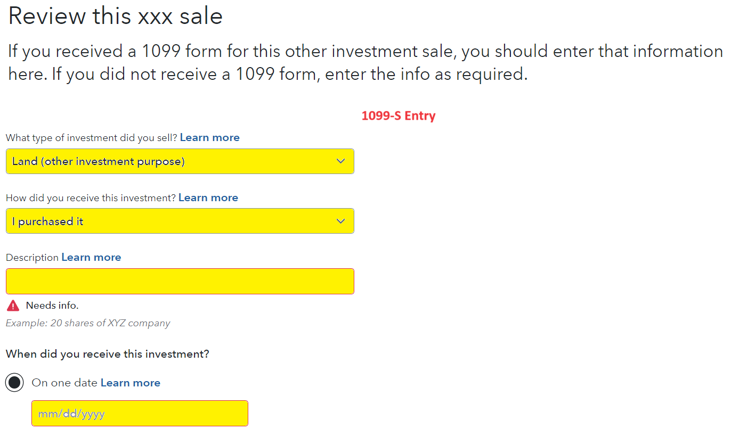
Task: Select the 'On one date' radio button
Action: pyautogui.click(x=14, y=383)
